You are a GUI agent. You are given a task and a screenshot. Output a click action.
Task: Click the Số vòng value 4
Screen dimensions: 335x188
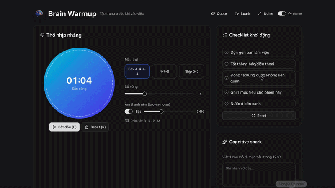[201, 94]
